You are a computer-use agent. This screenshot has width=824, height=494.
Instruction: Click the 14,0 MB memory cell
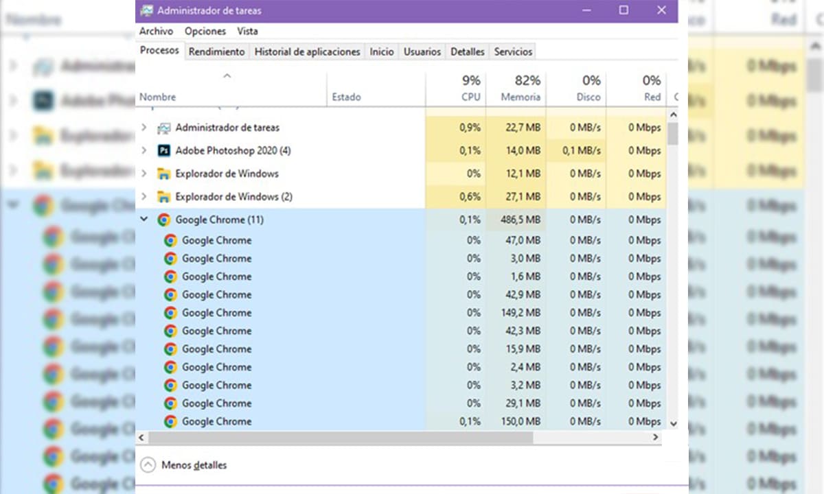pyautogui.click(x=516, y=150)
